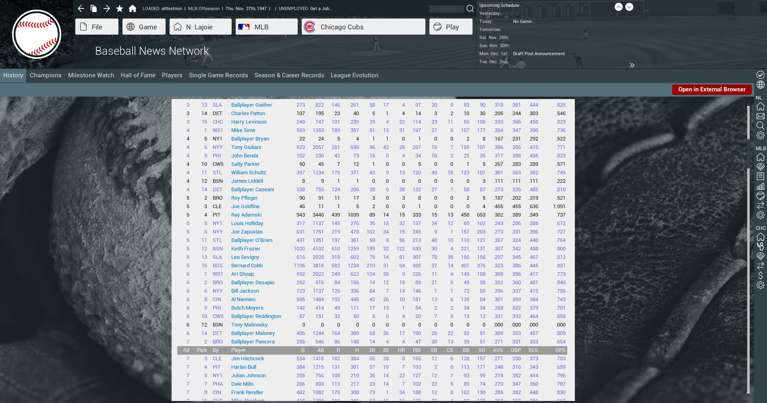Click the back arrow navigation icon
Screen dimensions: 767x403
81,8
